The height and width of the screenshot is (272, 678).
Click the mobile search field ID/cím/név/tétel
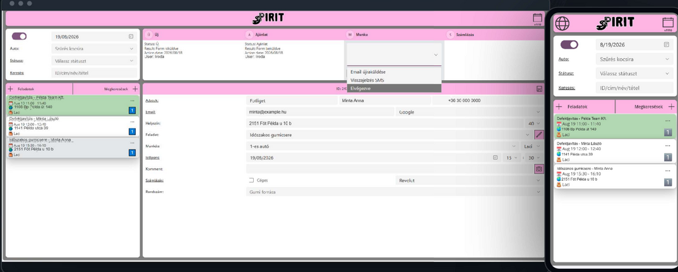tap(634, 88)
